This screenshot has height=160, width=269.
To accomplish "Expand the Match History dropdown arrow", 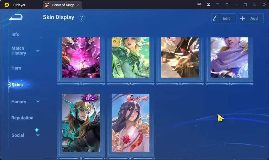I will [x=38, y=51].
